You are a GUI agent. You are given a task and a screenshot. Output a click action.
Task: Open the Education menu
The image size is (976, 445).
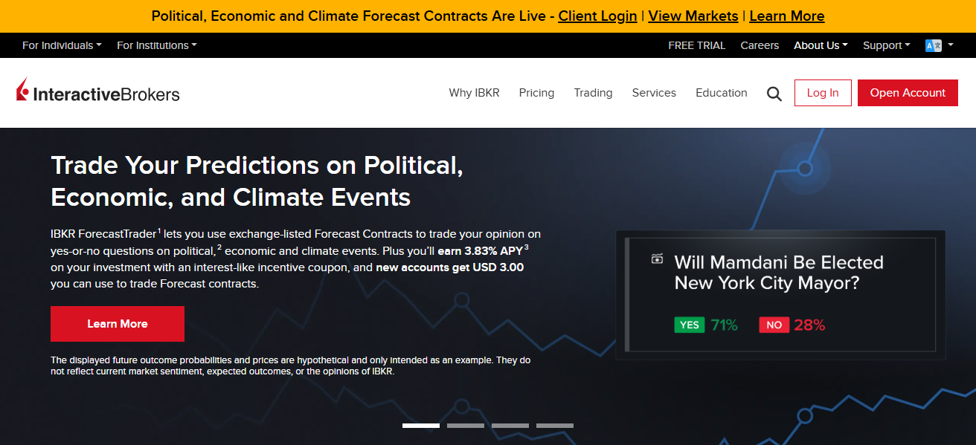[722, 93]
